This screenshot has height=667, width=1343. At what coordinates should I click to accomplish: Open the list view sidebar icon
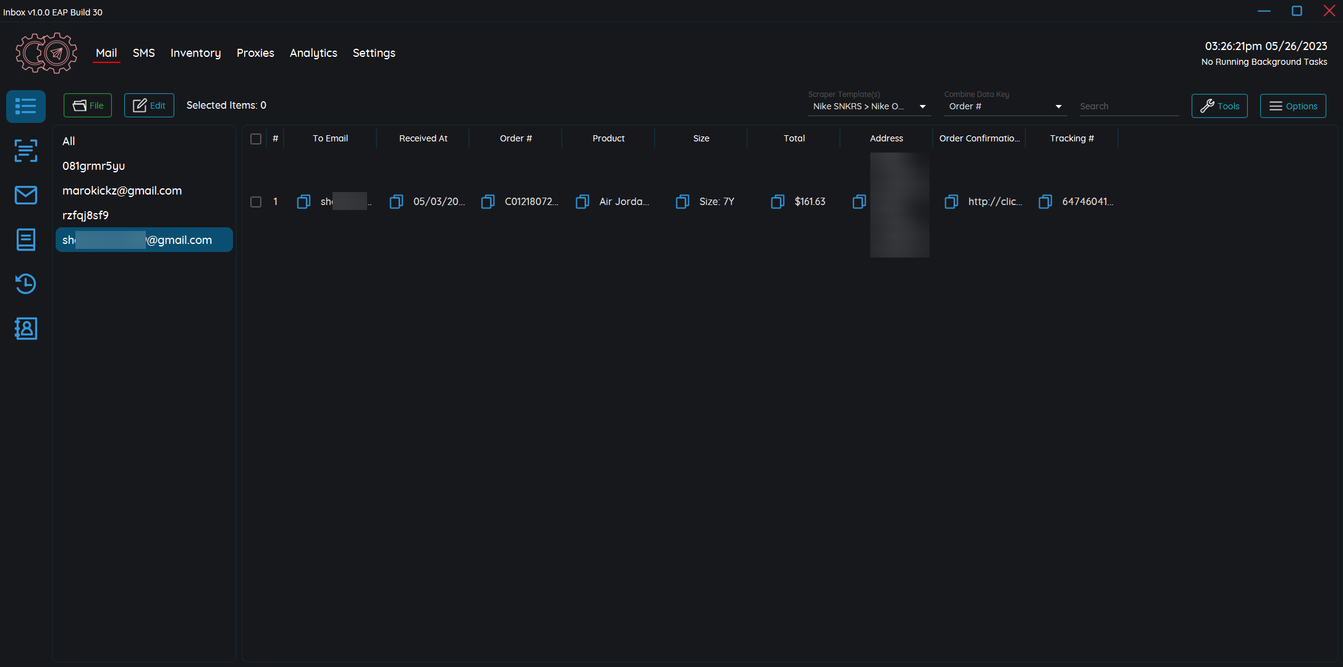click(26, 106)
